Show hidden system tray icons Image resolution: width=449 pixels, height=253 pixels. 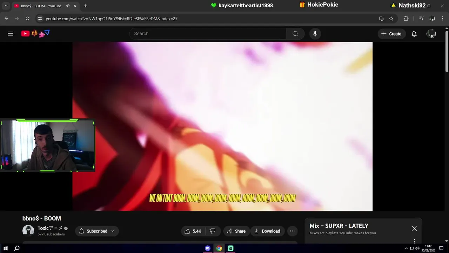pos(406,248)
